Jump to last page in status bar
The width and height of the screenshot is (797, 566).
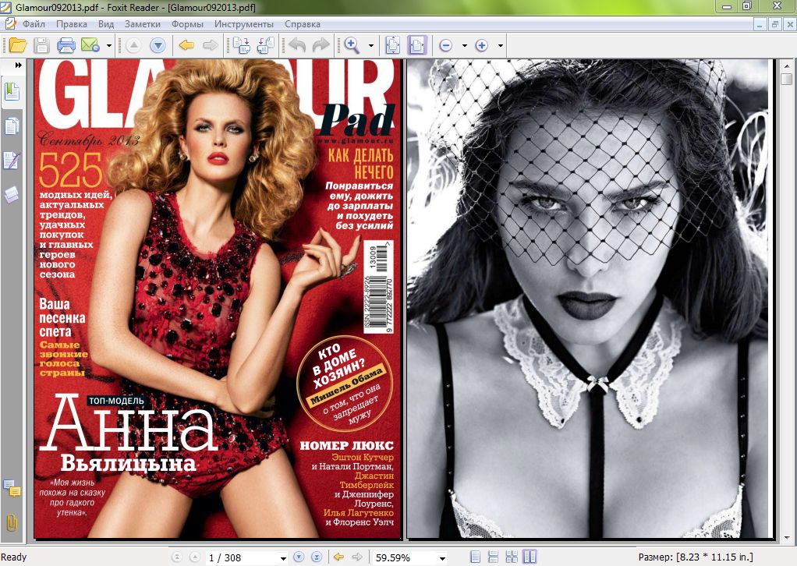tap(316, 557)
